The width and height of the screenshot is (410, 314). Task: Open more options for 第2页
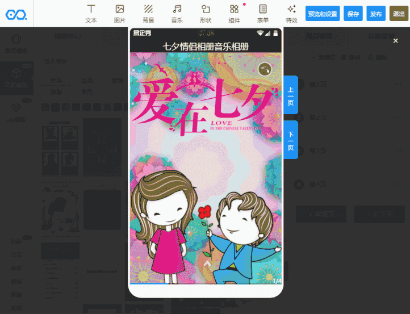tap(398, 118)
